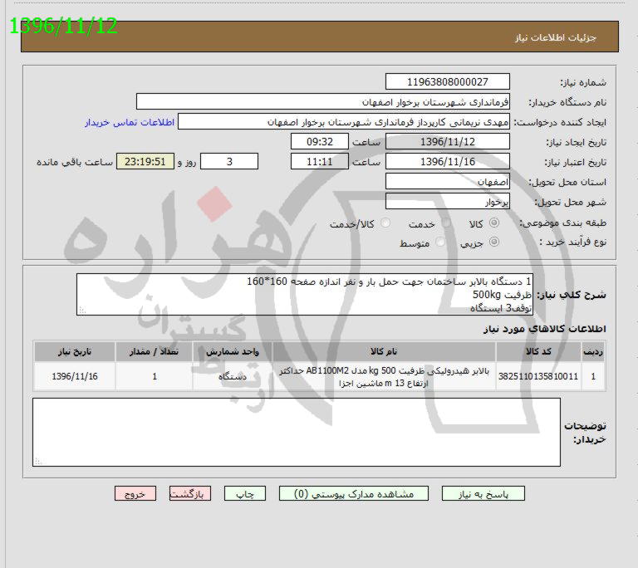The width and height of the screenshot is (638, 568).
Task: Click the استان محل تحویل field اصفهان
Action: (447, 182)
